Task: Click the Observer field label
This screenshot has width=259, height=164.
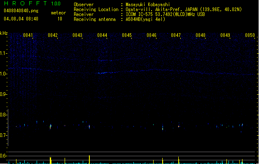Action: 84,5
